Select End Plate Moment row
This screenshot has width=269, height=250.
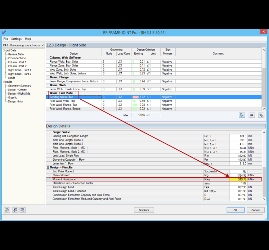tap(154, 171)
